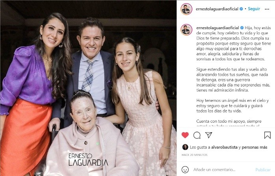
Task: Open the three-dot more options menu
Action: (267, 9)
